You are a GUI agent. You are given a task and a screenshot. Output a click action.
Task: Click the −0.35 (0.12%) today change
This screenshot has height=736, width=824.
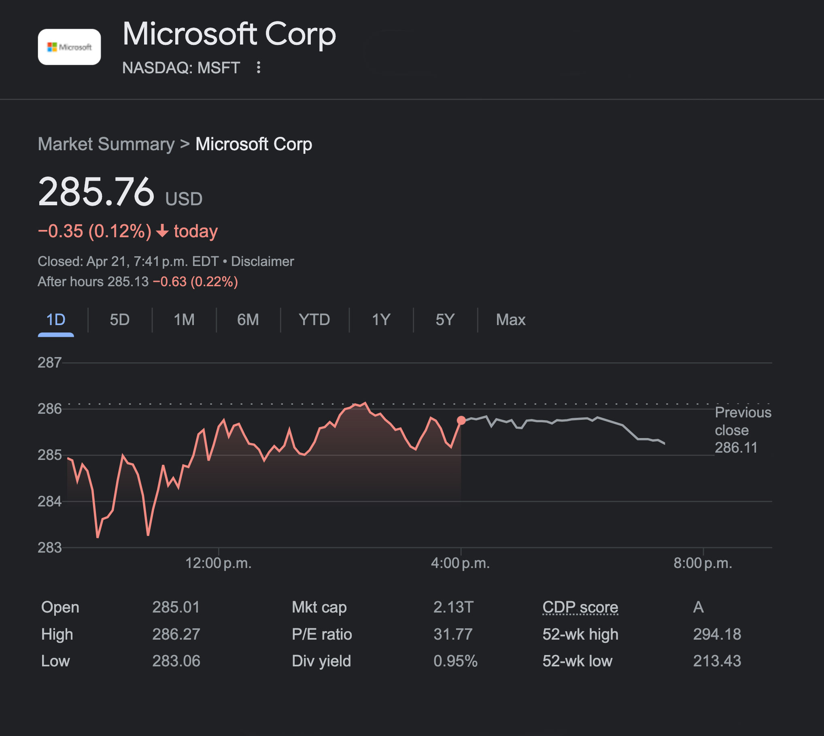pyautogui.click(x=128, y=231)
